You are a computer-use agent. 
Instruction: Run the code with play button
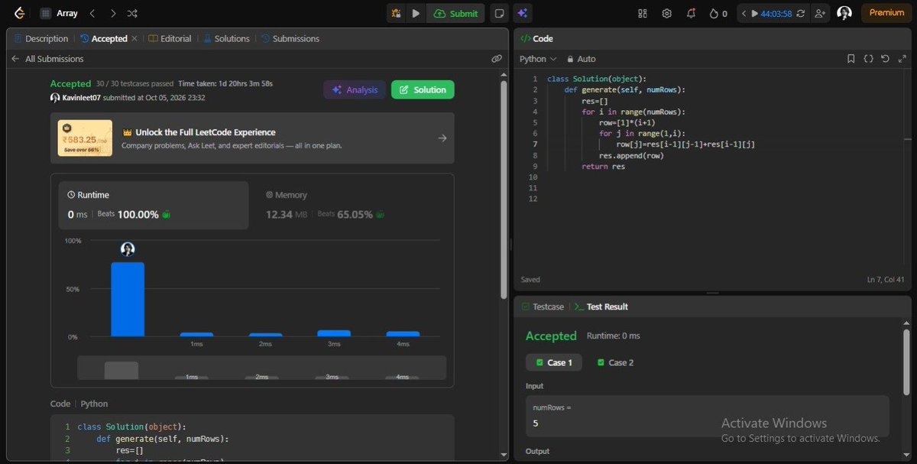(x=416, y=13)
